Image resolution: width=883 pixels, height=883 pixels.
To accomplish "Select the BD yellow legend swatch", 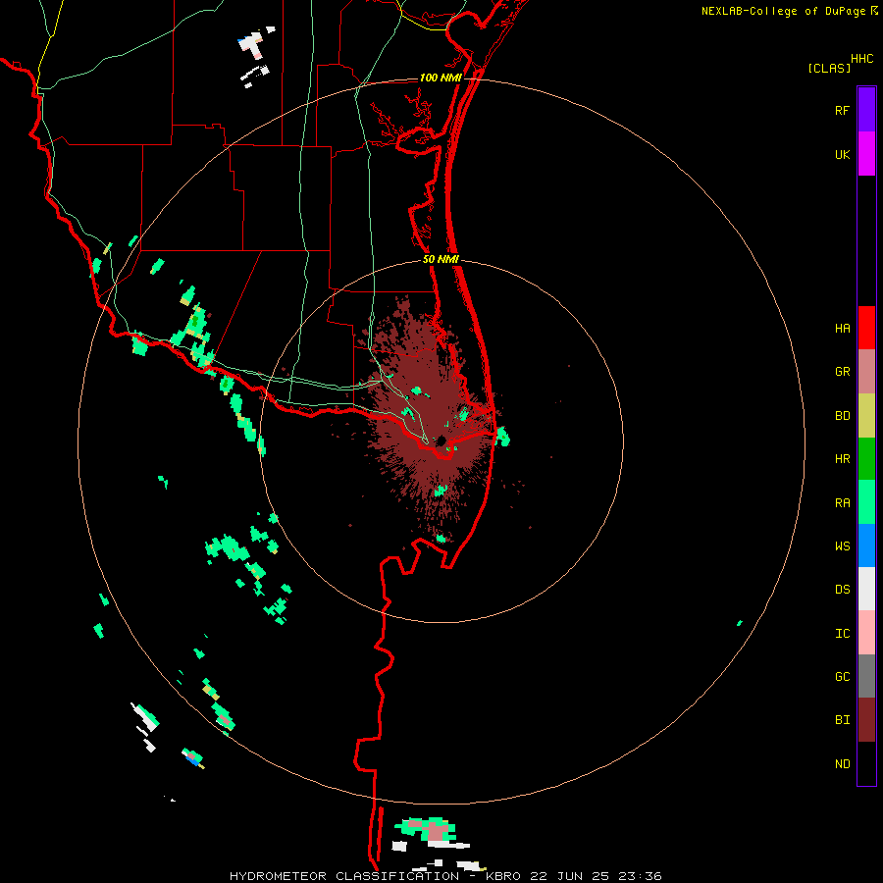I will (x=866, y=416).
